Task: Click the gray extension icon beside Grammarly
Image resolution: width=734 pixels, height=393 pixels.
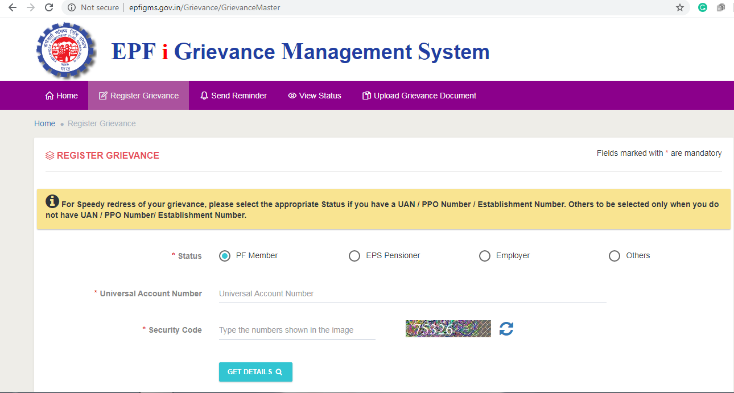Action: click(x=721, y=7)
